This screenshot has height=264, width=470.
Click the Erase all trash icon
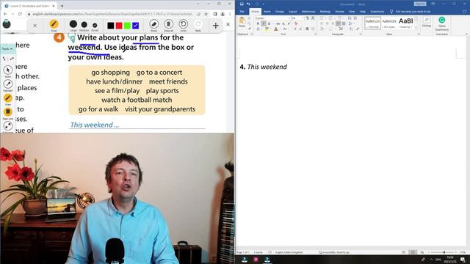168,24
